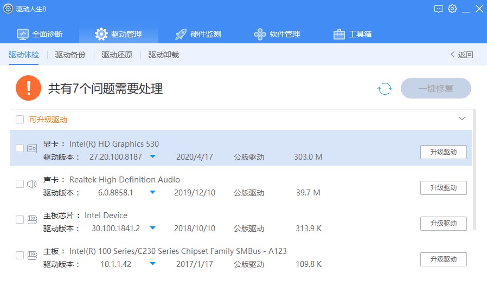
Task: Click the Intel Device name text
Action: (106, 215)
